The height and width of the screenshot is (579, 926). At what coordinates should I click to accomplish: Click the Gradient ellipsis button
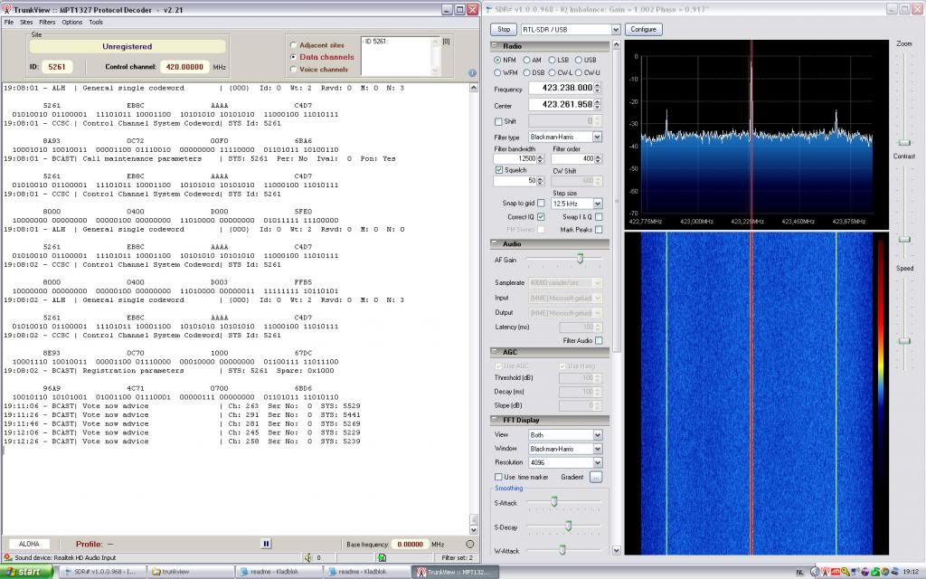596,477
